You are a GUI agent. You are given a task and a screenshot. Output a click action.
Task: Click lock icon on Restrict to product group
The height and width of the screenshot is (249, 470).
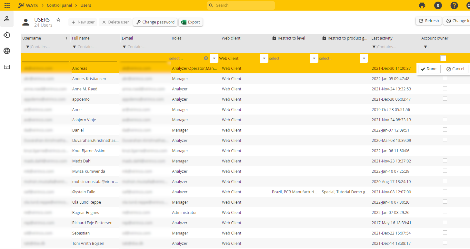tap(324, 38)
